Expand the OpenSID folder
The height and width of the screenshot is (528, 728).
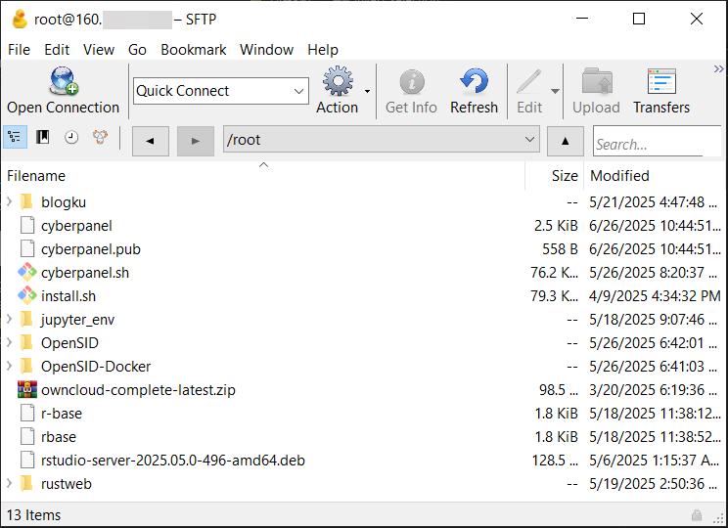click(x=9, y=342)
